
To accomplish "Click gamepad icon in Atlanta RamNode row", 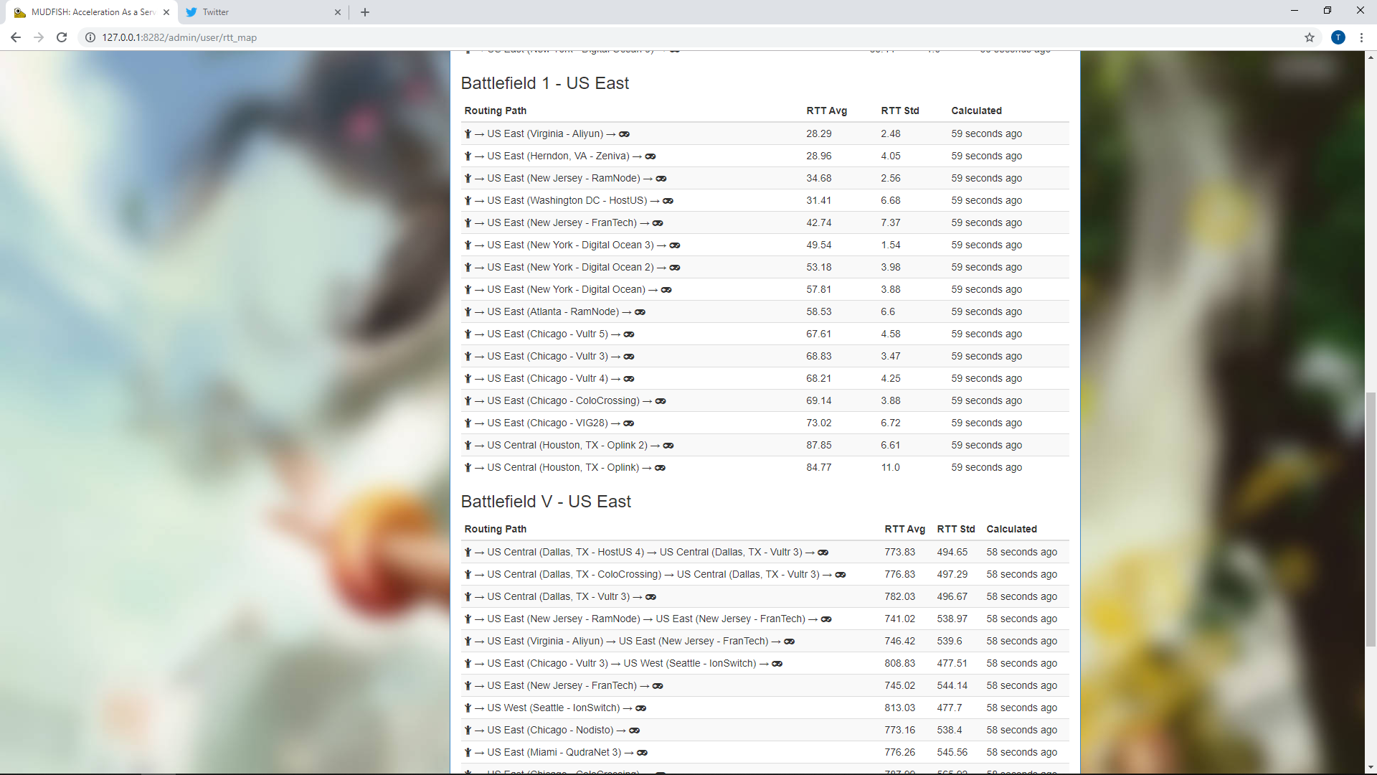I will [640, 312].
